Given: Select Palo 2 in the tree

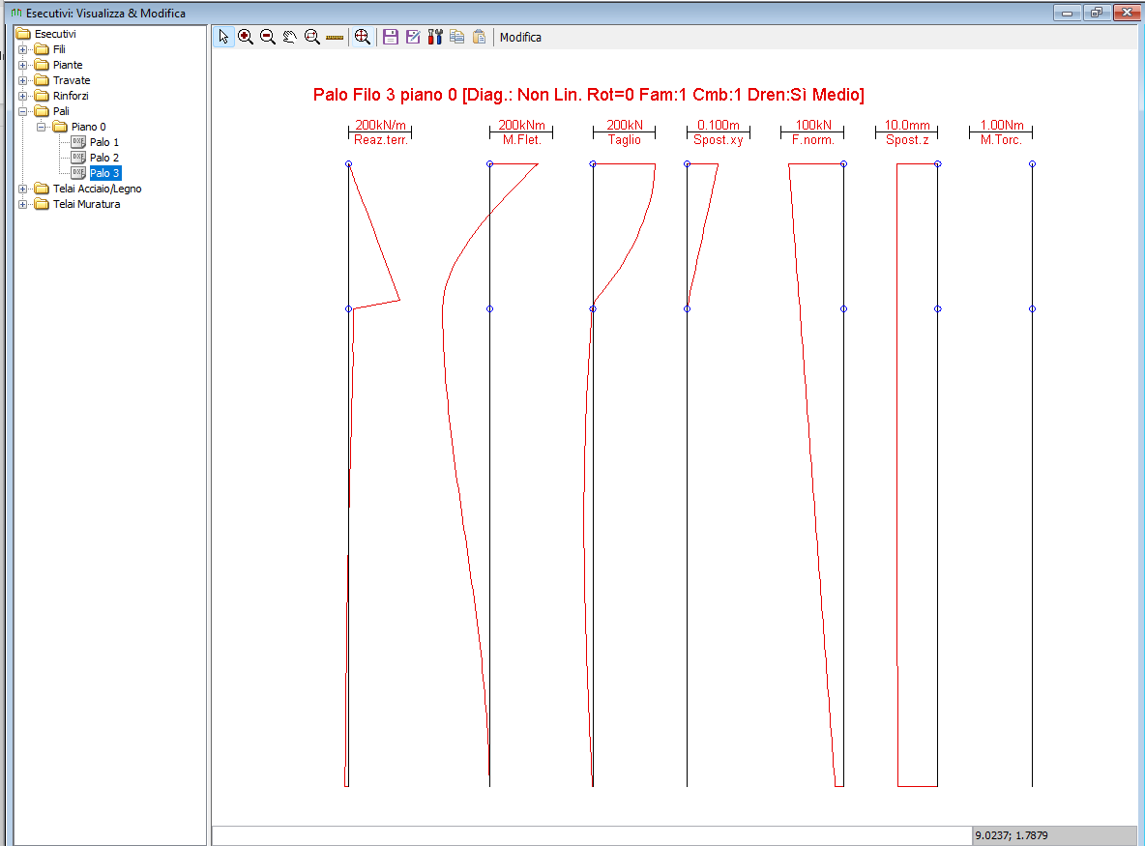Looking at the screenshot, I should tap(103, 158).
